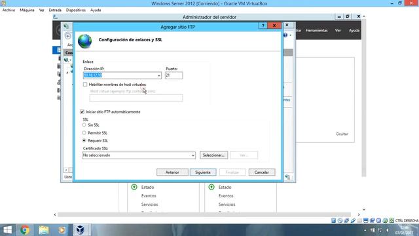Uncheck Iniciar sitio FTP automáticamente
The height and width of the screenshot is (236, 419).
pos(82,111)
